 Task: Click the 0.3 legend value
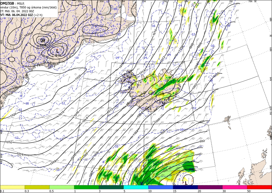27,191
